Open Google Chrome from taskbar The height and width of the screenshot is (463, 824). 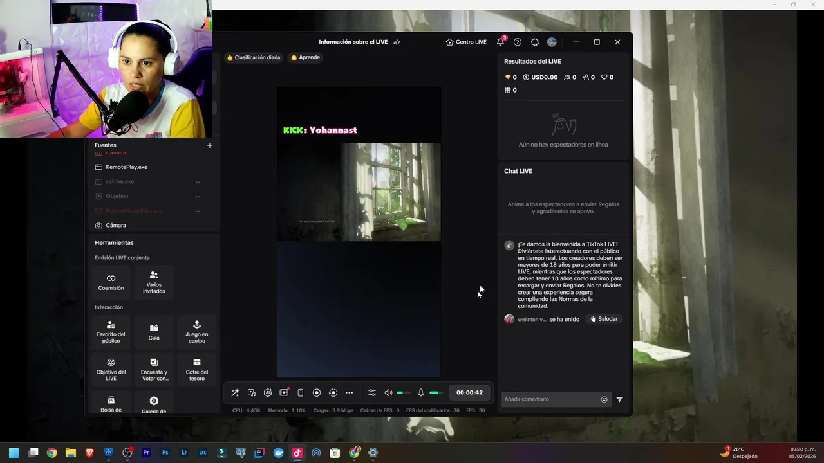pyautogui.click(x=51, y=453)
